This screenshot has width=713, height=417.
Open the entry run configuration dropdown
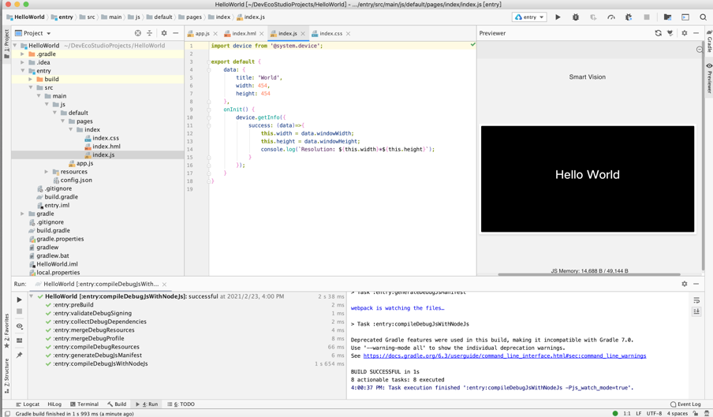(529, 17)
